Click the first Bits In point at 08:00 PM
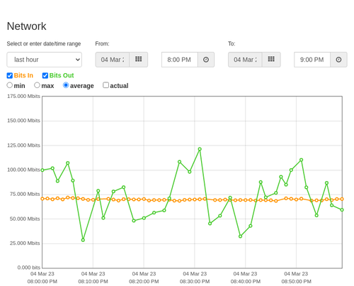The width and height of the screenshot is (354, 286). [42, 199]
